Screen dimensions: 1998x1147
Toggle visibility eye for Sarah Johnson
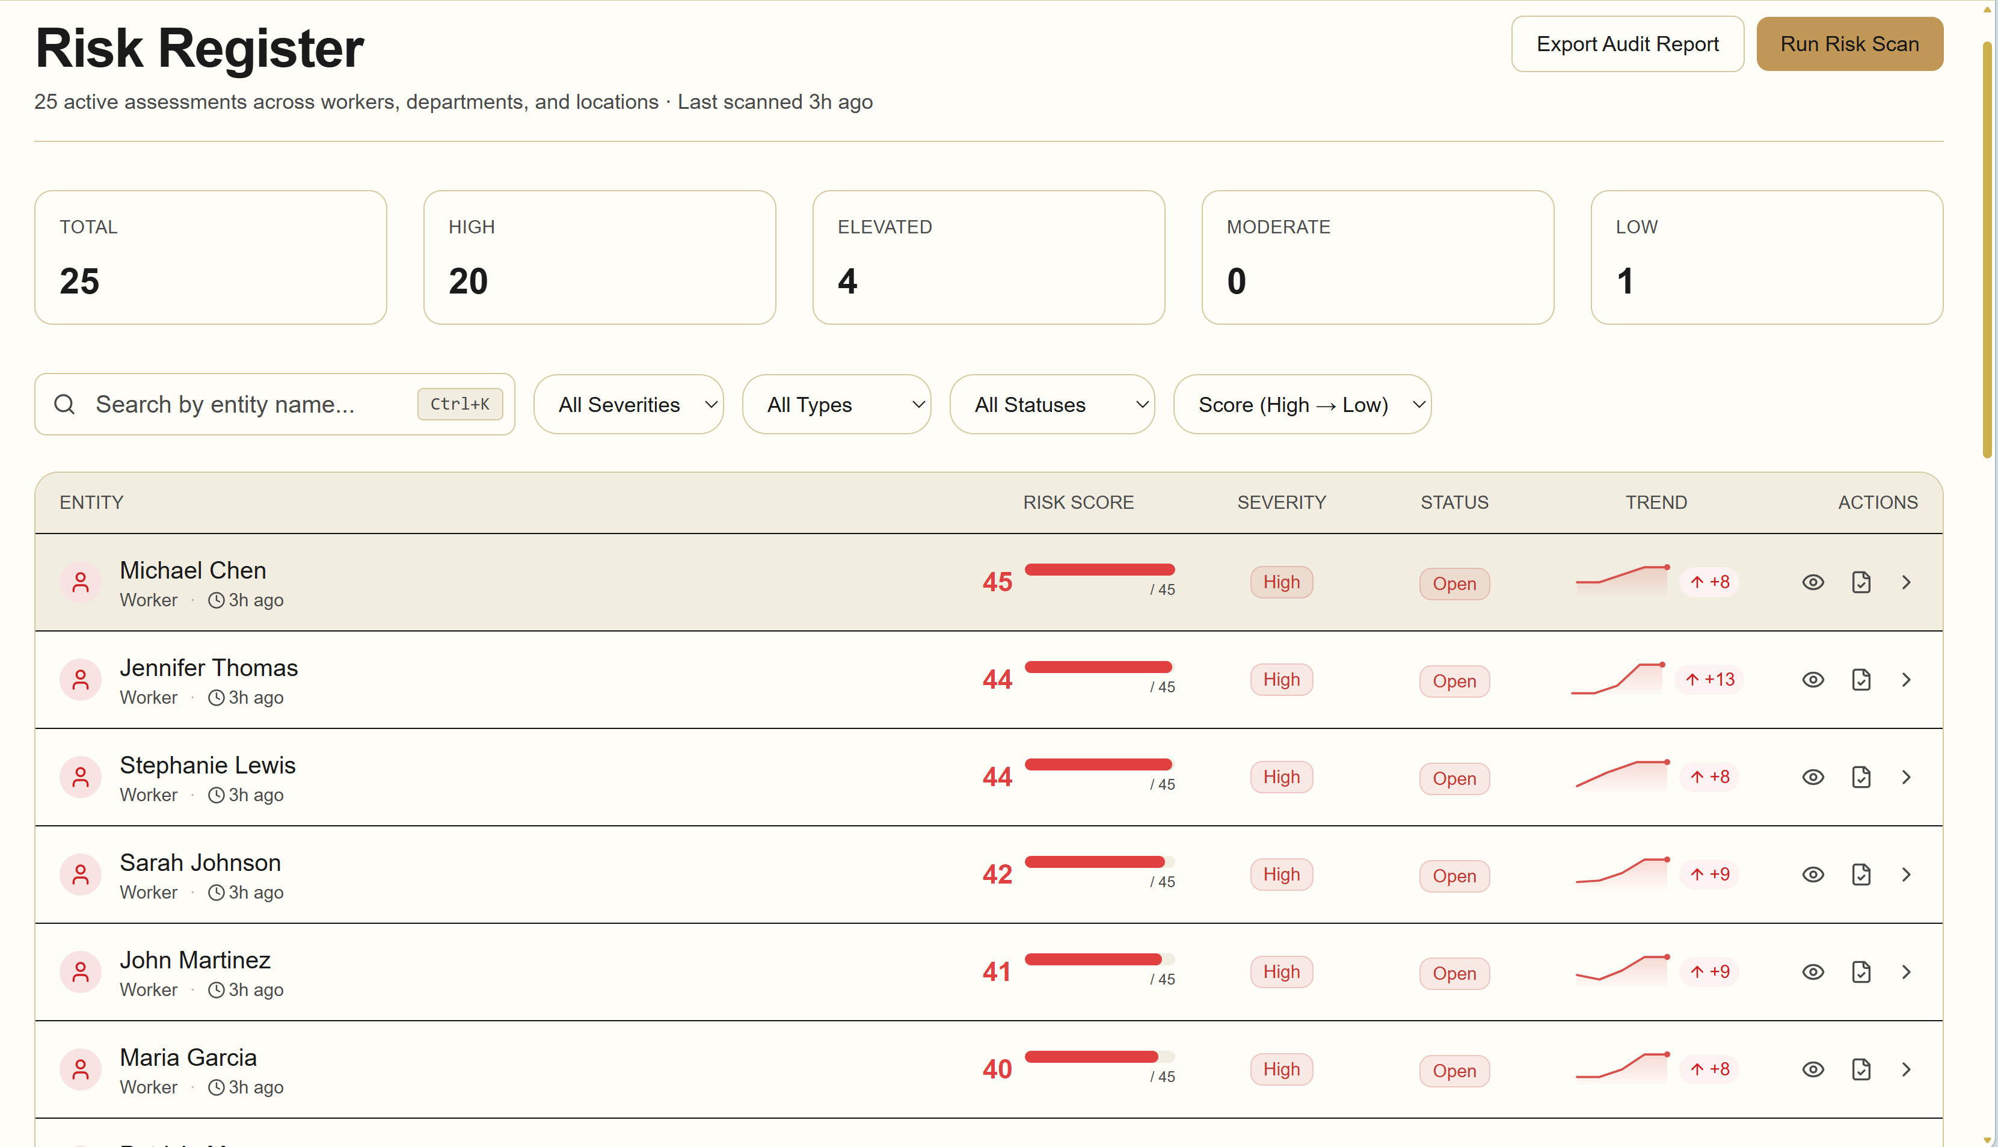coord(1813,875)
